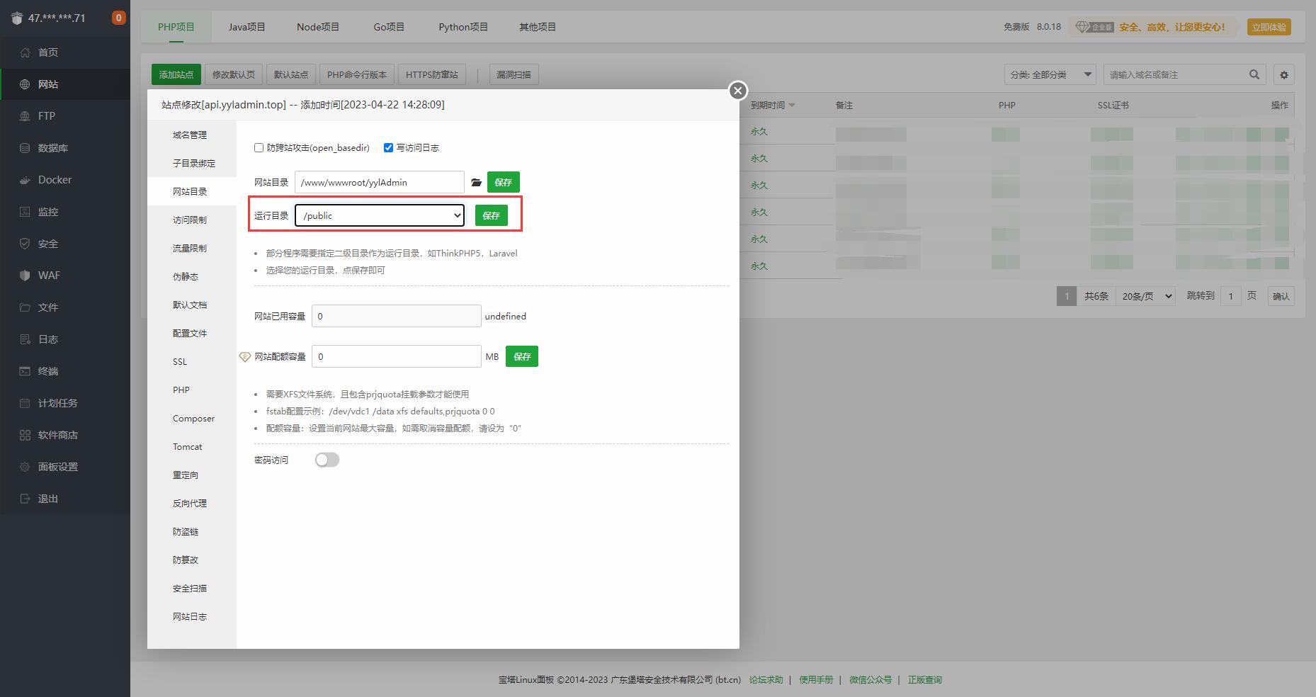Image resolution: width=1316 pixels, height=697 pixels.
Task: Toggle the password access switch
Action: pyautogui.click(x=327, y=460)
